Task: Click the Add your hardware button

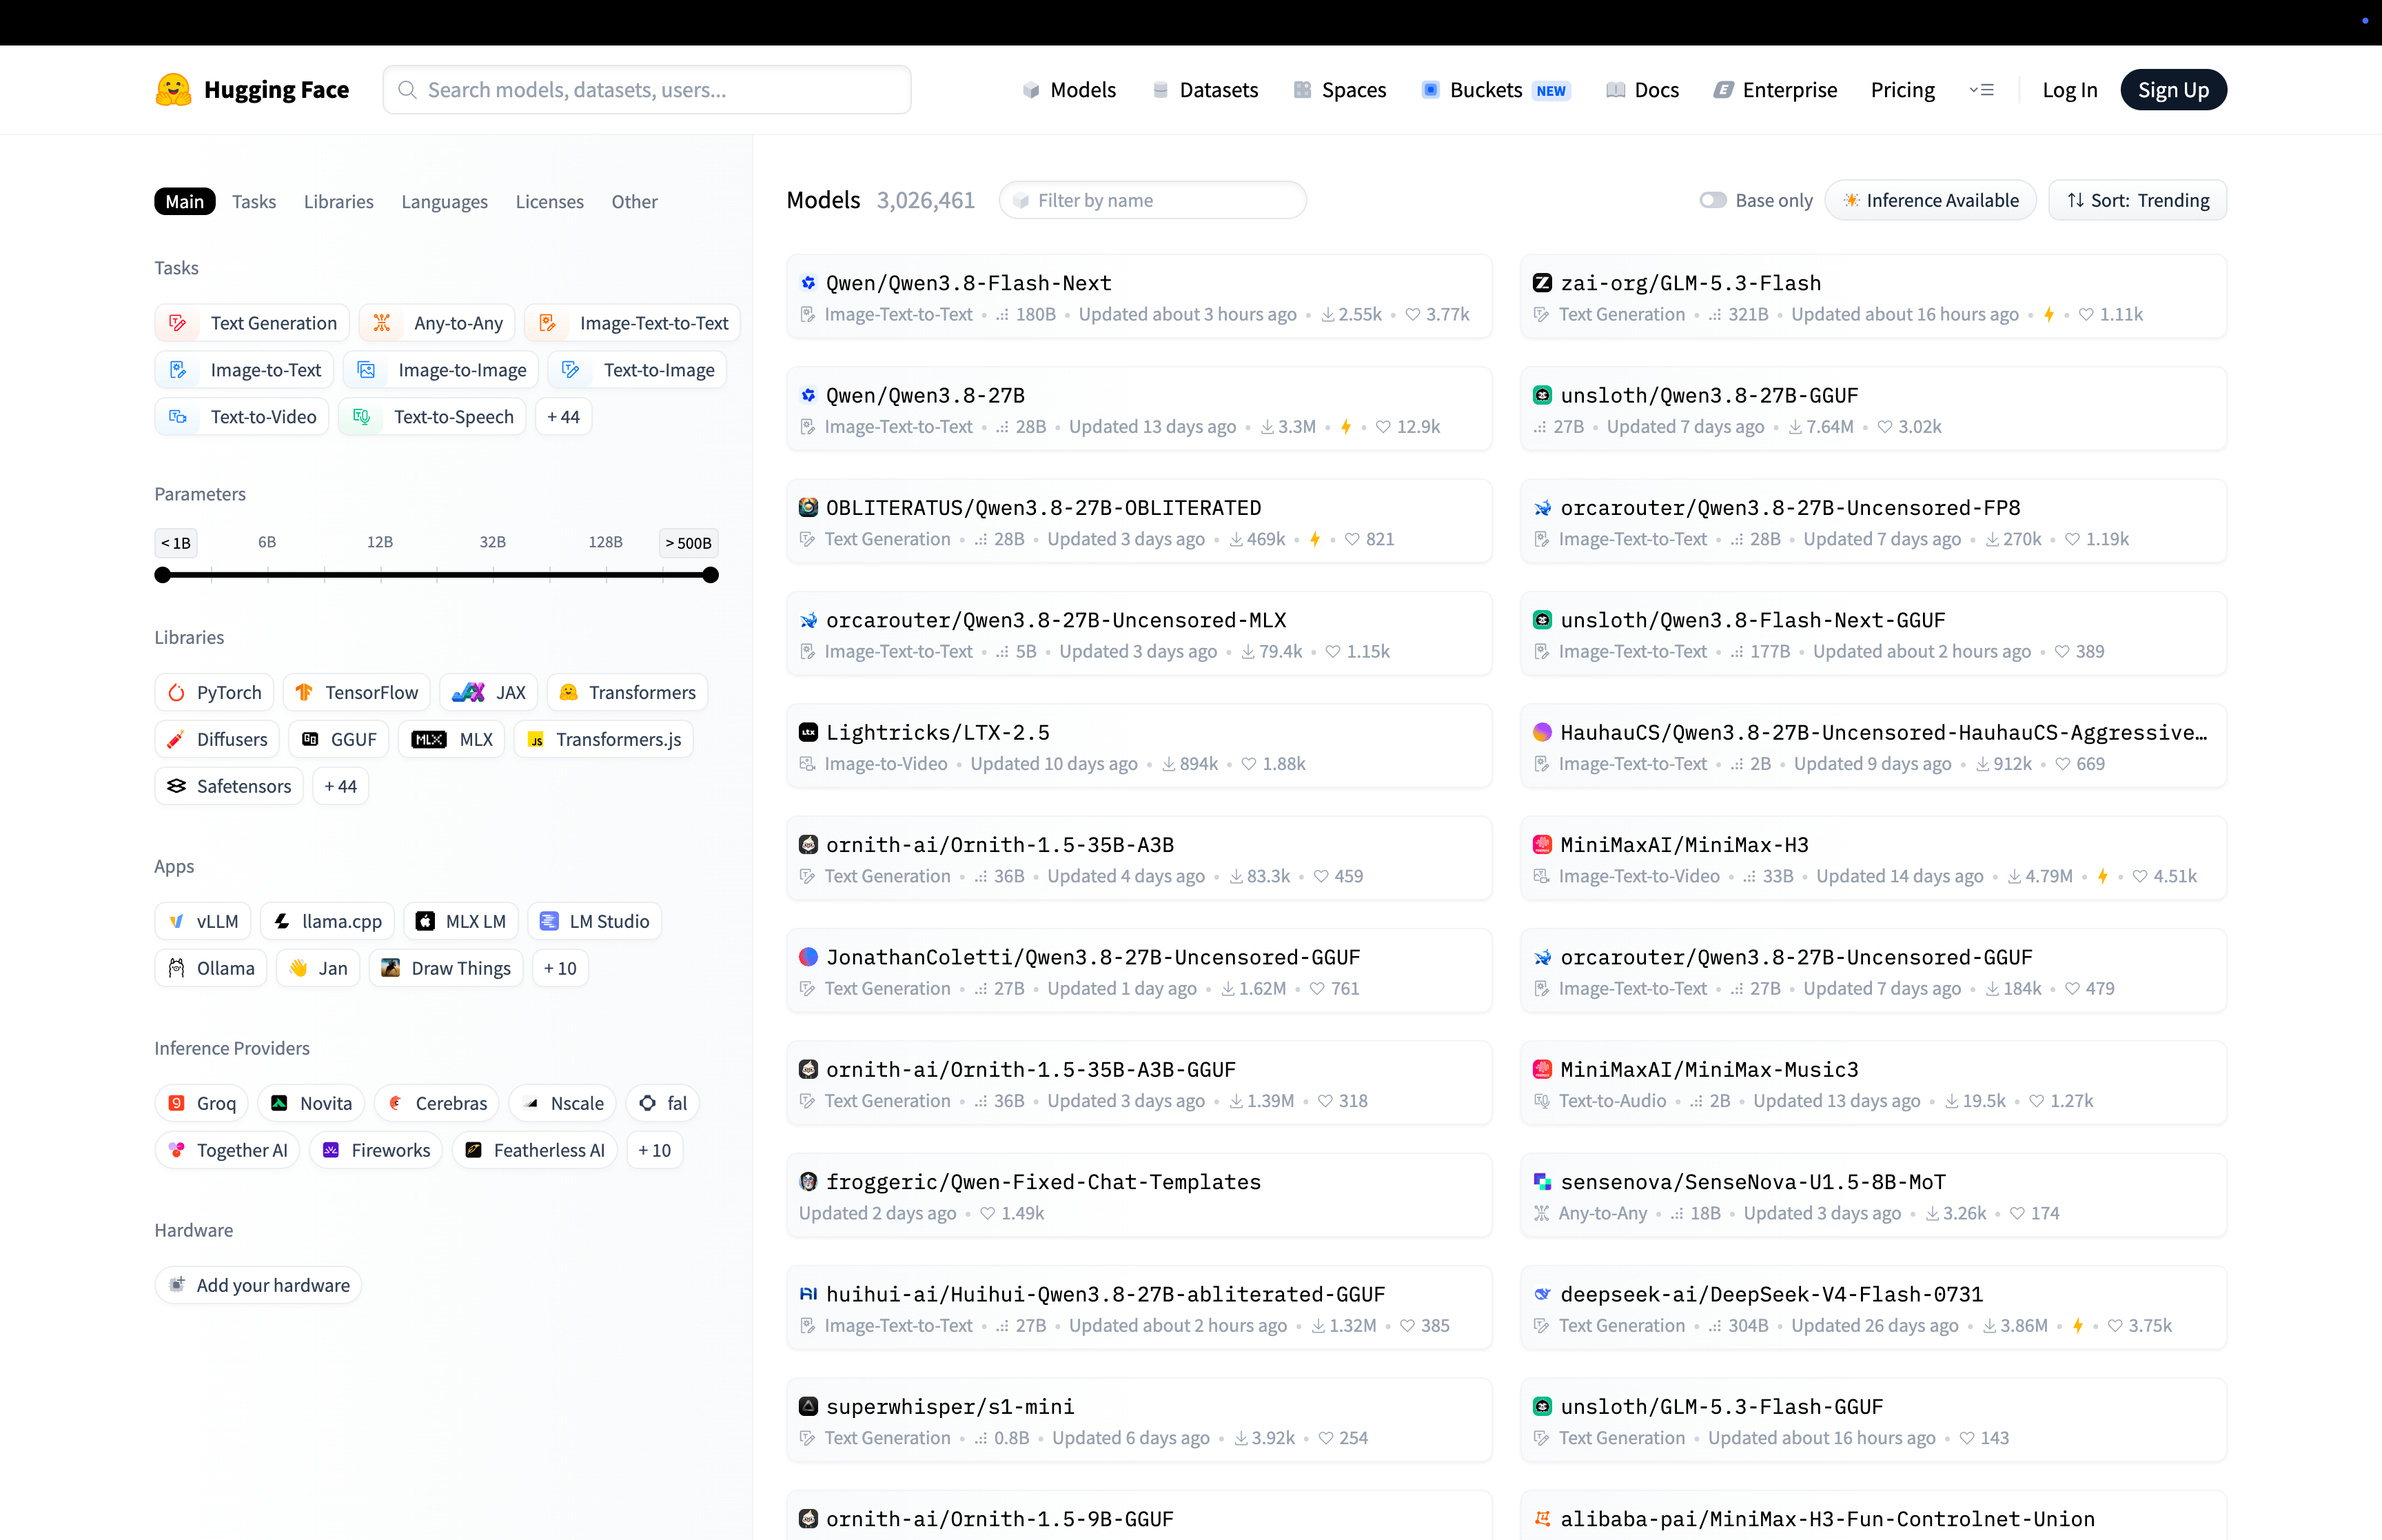Action: (258, 1285)
